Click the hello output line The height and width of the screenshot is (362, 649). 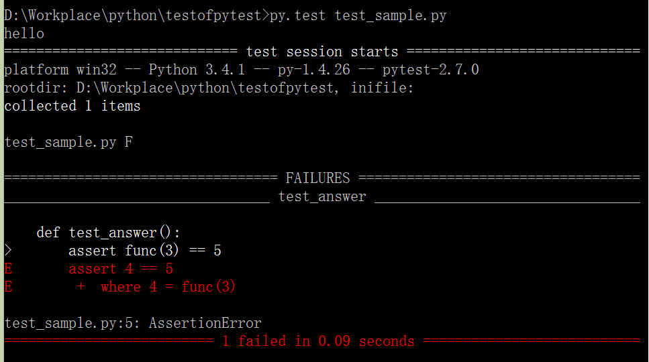[x=24, y=34]
